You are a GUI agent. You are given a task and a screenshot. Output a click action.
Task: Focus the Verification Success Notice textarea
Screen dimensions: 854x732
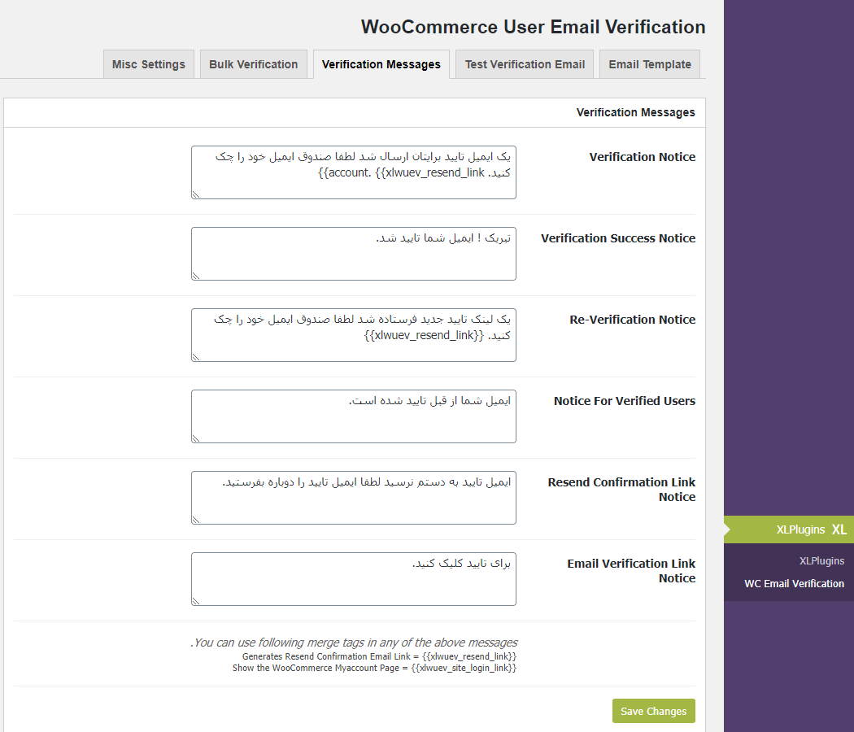(x=354, y=254)
